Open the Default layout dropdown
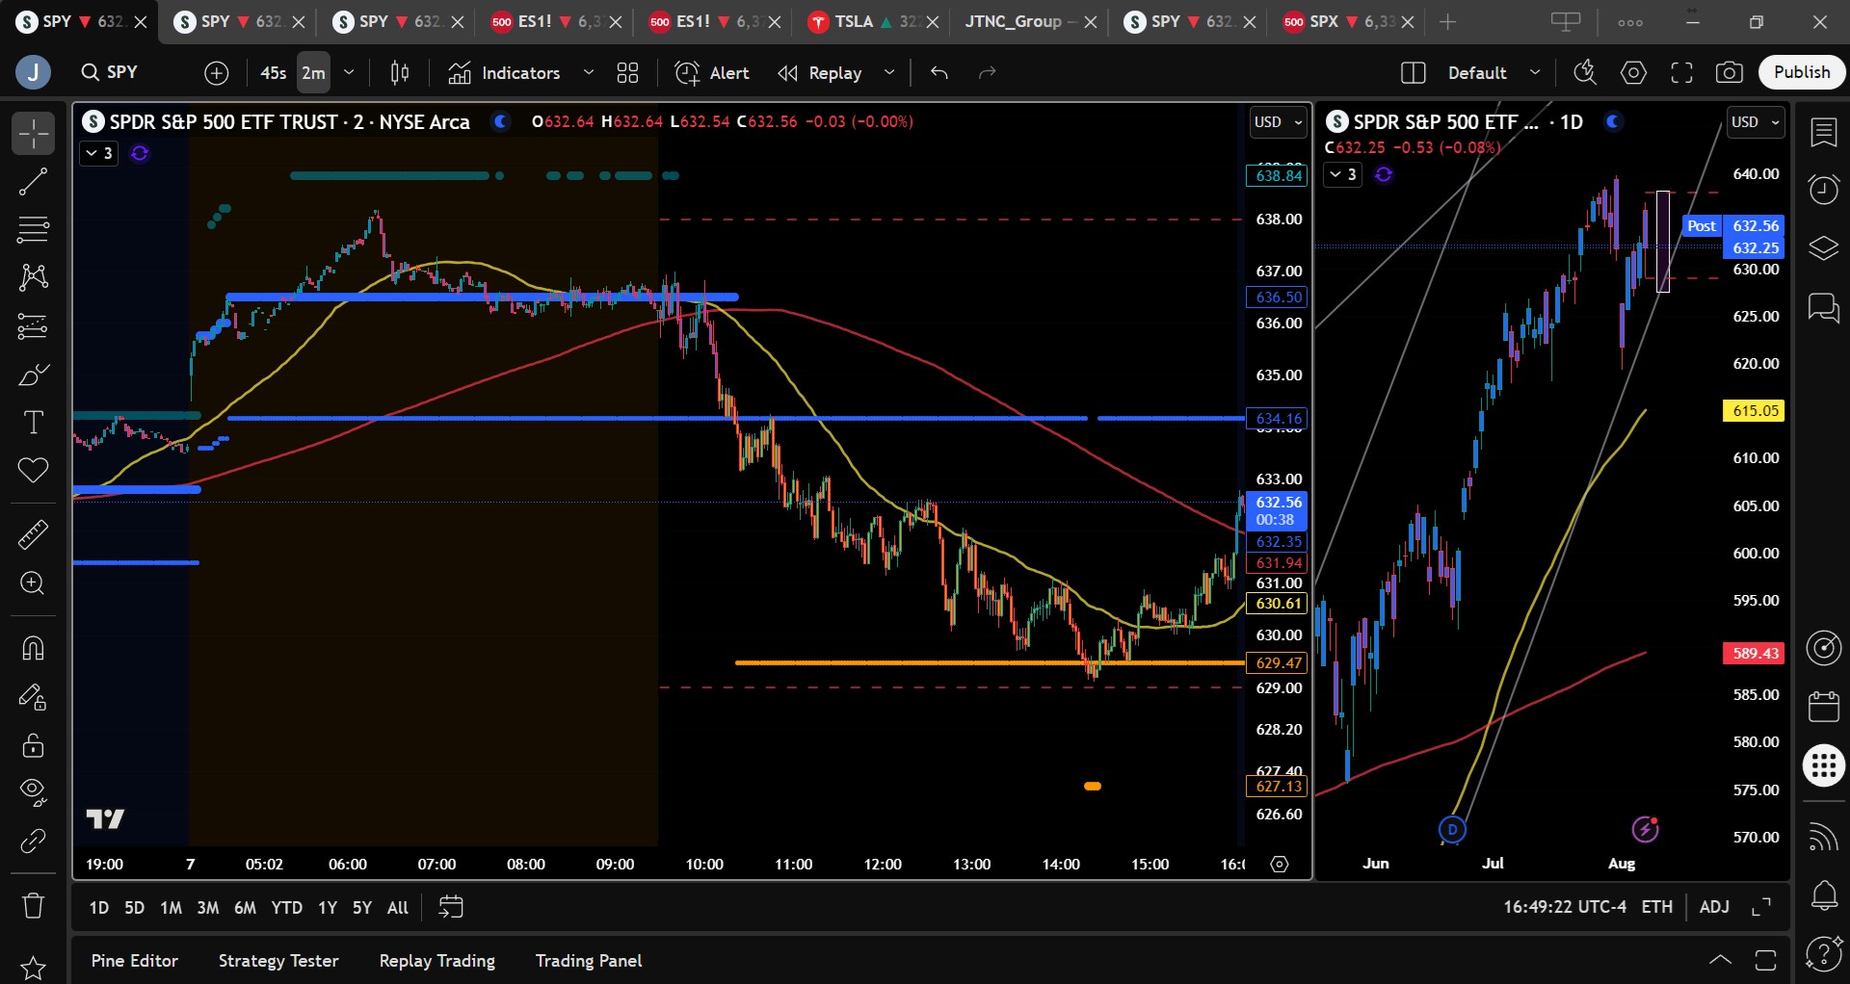 (x=1494, y=73)
